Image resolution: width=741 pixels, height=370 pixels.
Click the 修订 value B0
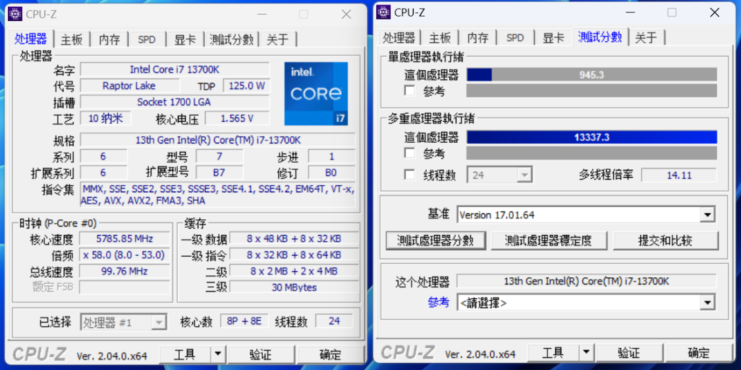pyautogui.click(x=331, y=172)
